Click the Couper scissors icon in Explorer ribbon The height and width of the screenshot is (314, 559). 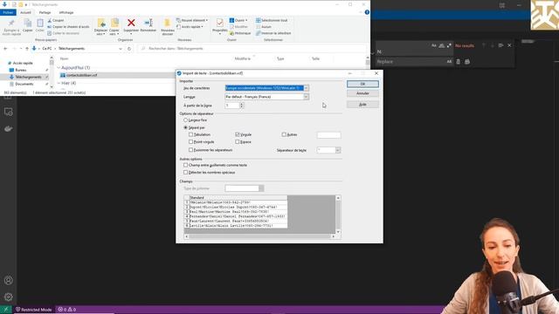pyautogui.click(x=50, y=20)
